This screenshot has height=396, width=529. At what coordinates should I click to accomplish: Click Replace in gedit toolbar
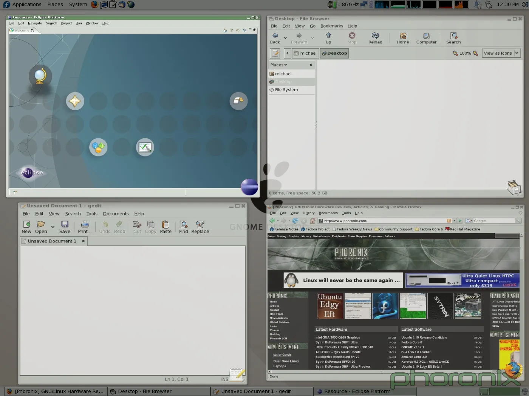click(200, 227)
